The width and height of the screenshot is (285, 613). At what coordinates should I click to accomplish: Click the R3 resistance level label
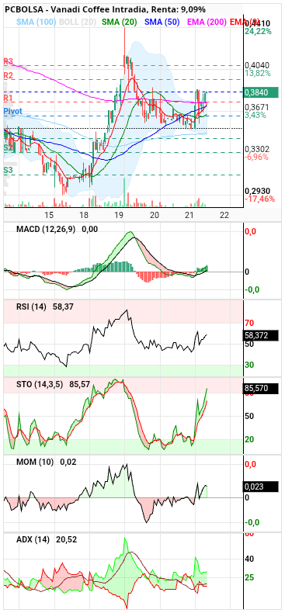pos(9,61)
